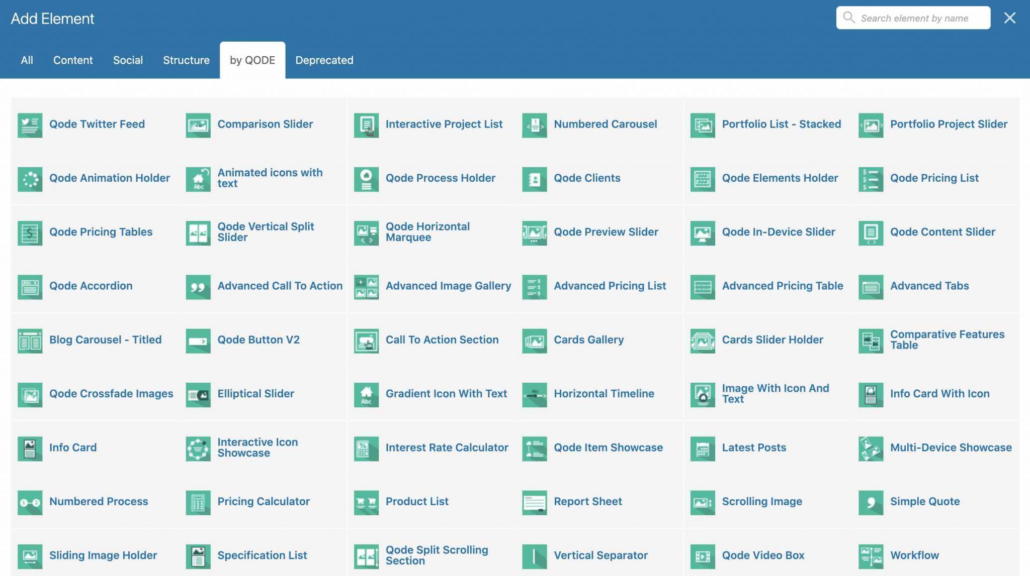Viewport: 1030px width, 576px height.
Task: Insert the Qode Item Showcase element
Action: point(600,447)
